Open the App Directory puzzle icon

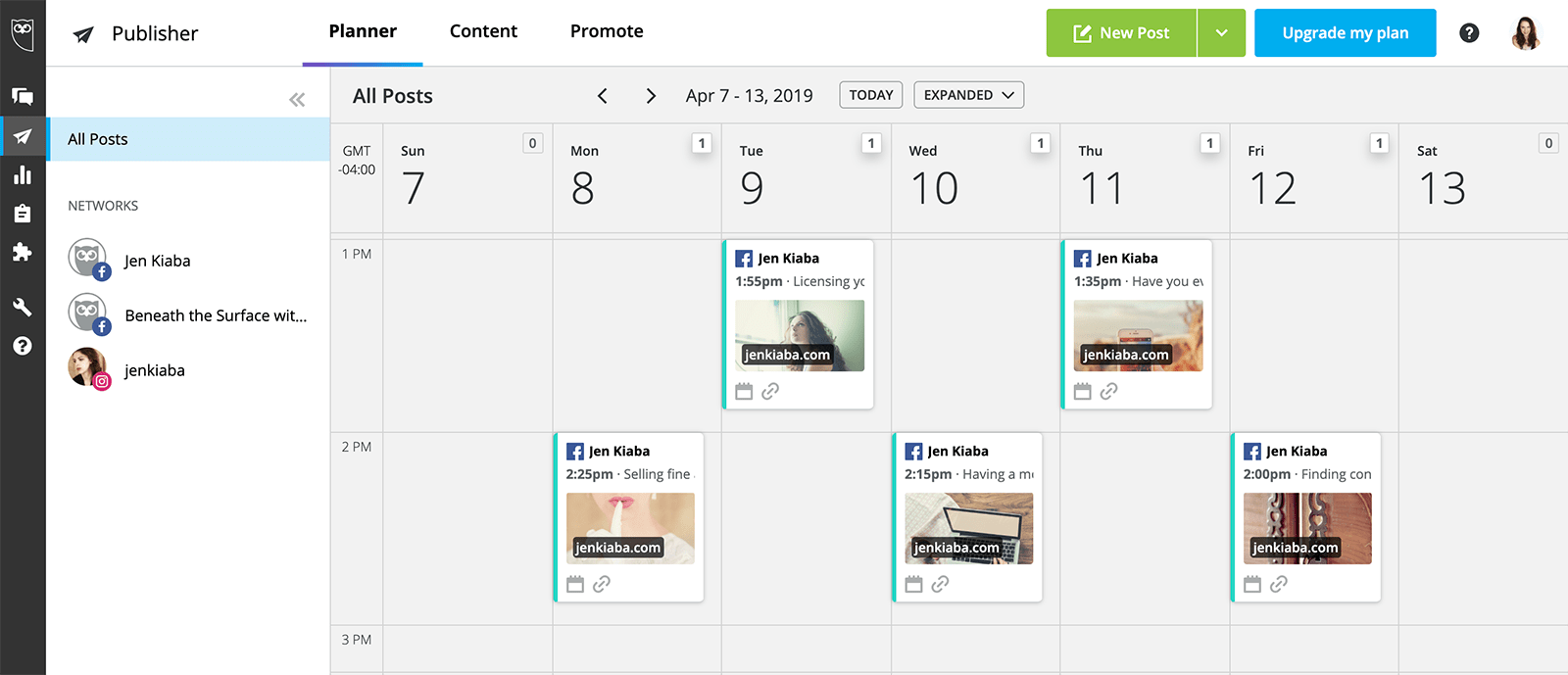coord(23,252)
